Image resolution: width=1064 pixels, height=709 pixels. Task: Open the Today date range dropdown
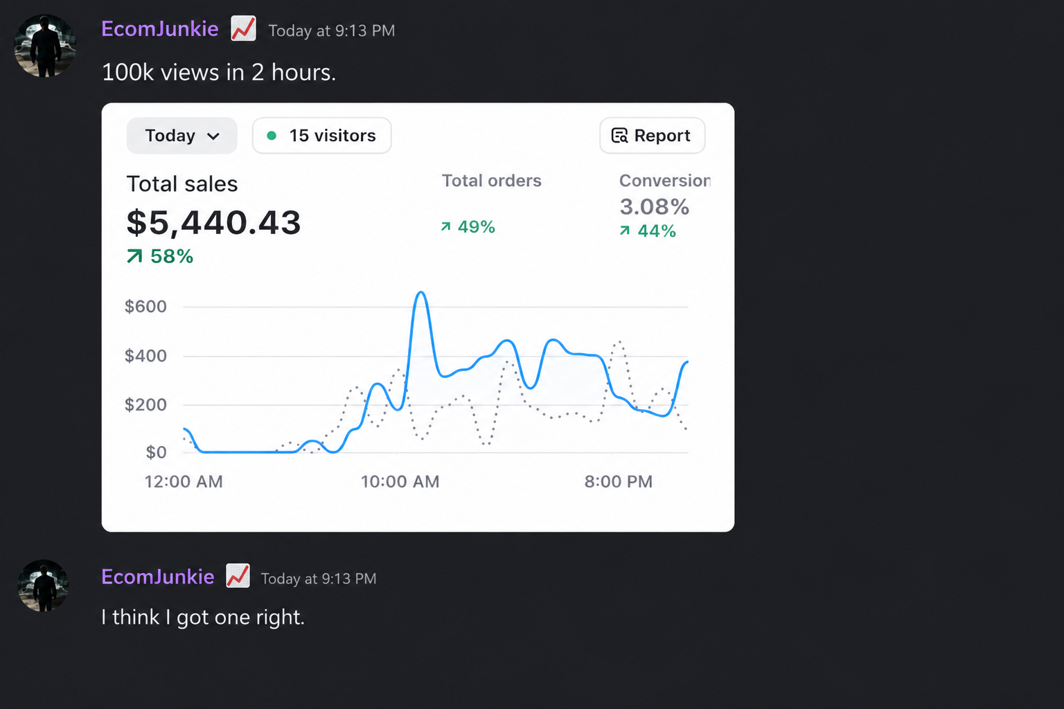pyautogui.click(x=181, y=136)
